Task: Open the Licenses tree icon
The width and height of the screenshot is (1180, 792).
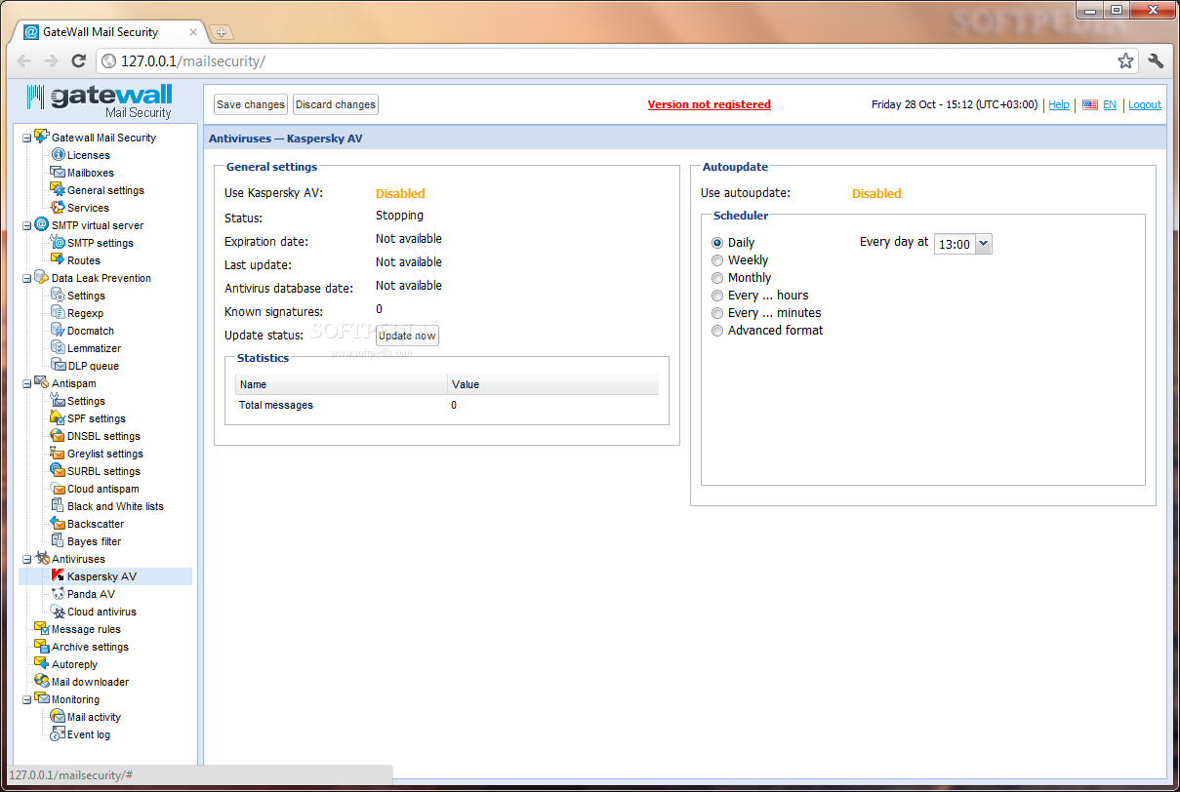Action: pos(58,155)
